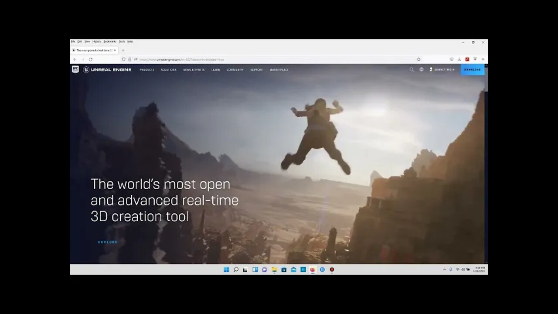Open the Solutions navigation menu

click(x=169, y=70)
